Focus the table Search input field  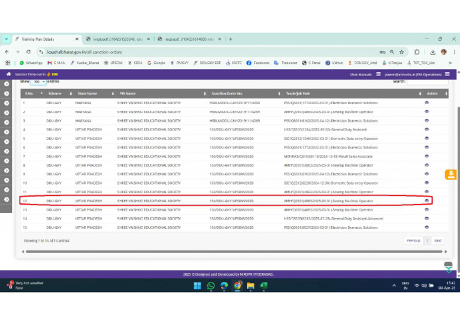click(x=427, y=82)
